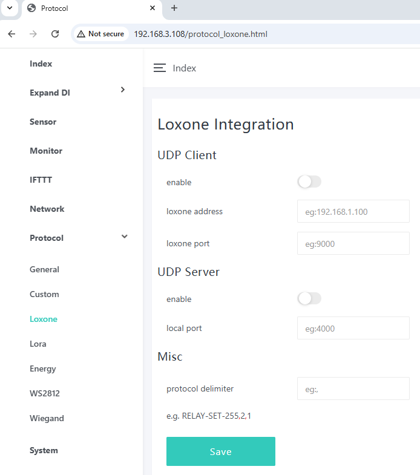The width and height of the screenshot is (420, 475).
Task: Click the browser back arrow
Action: [11, 34]
